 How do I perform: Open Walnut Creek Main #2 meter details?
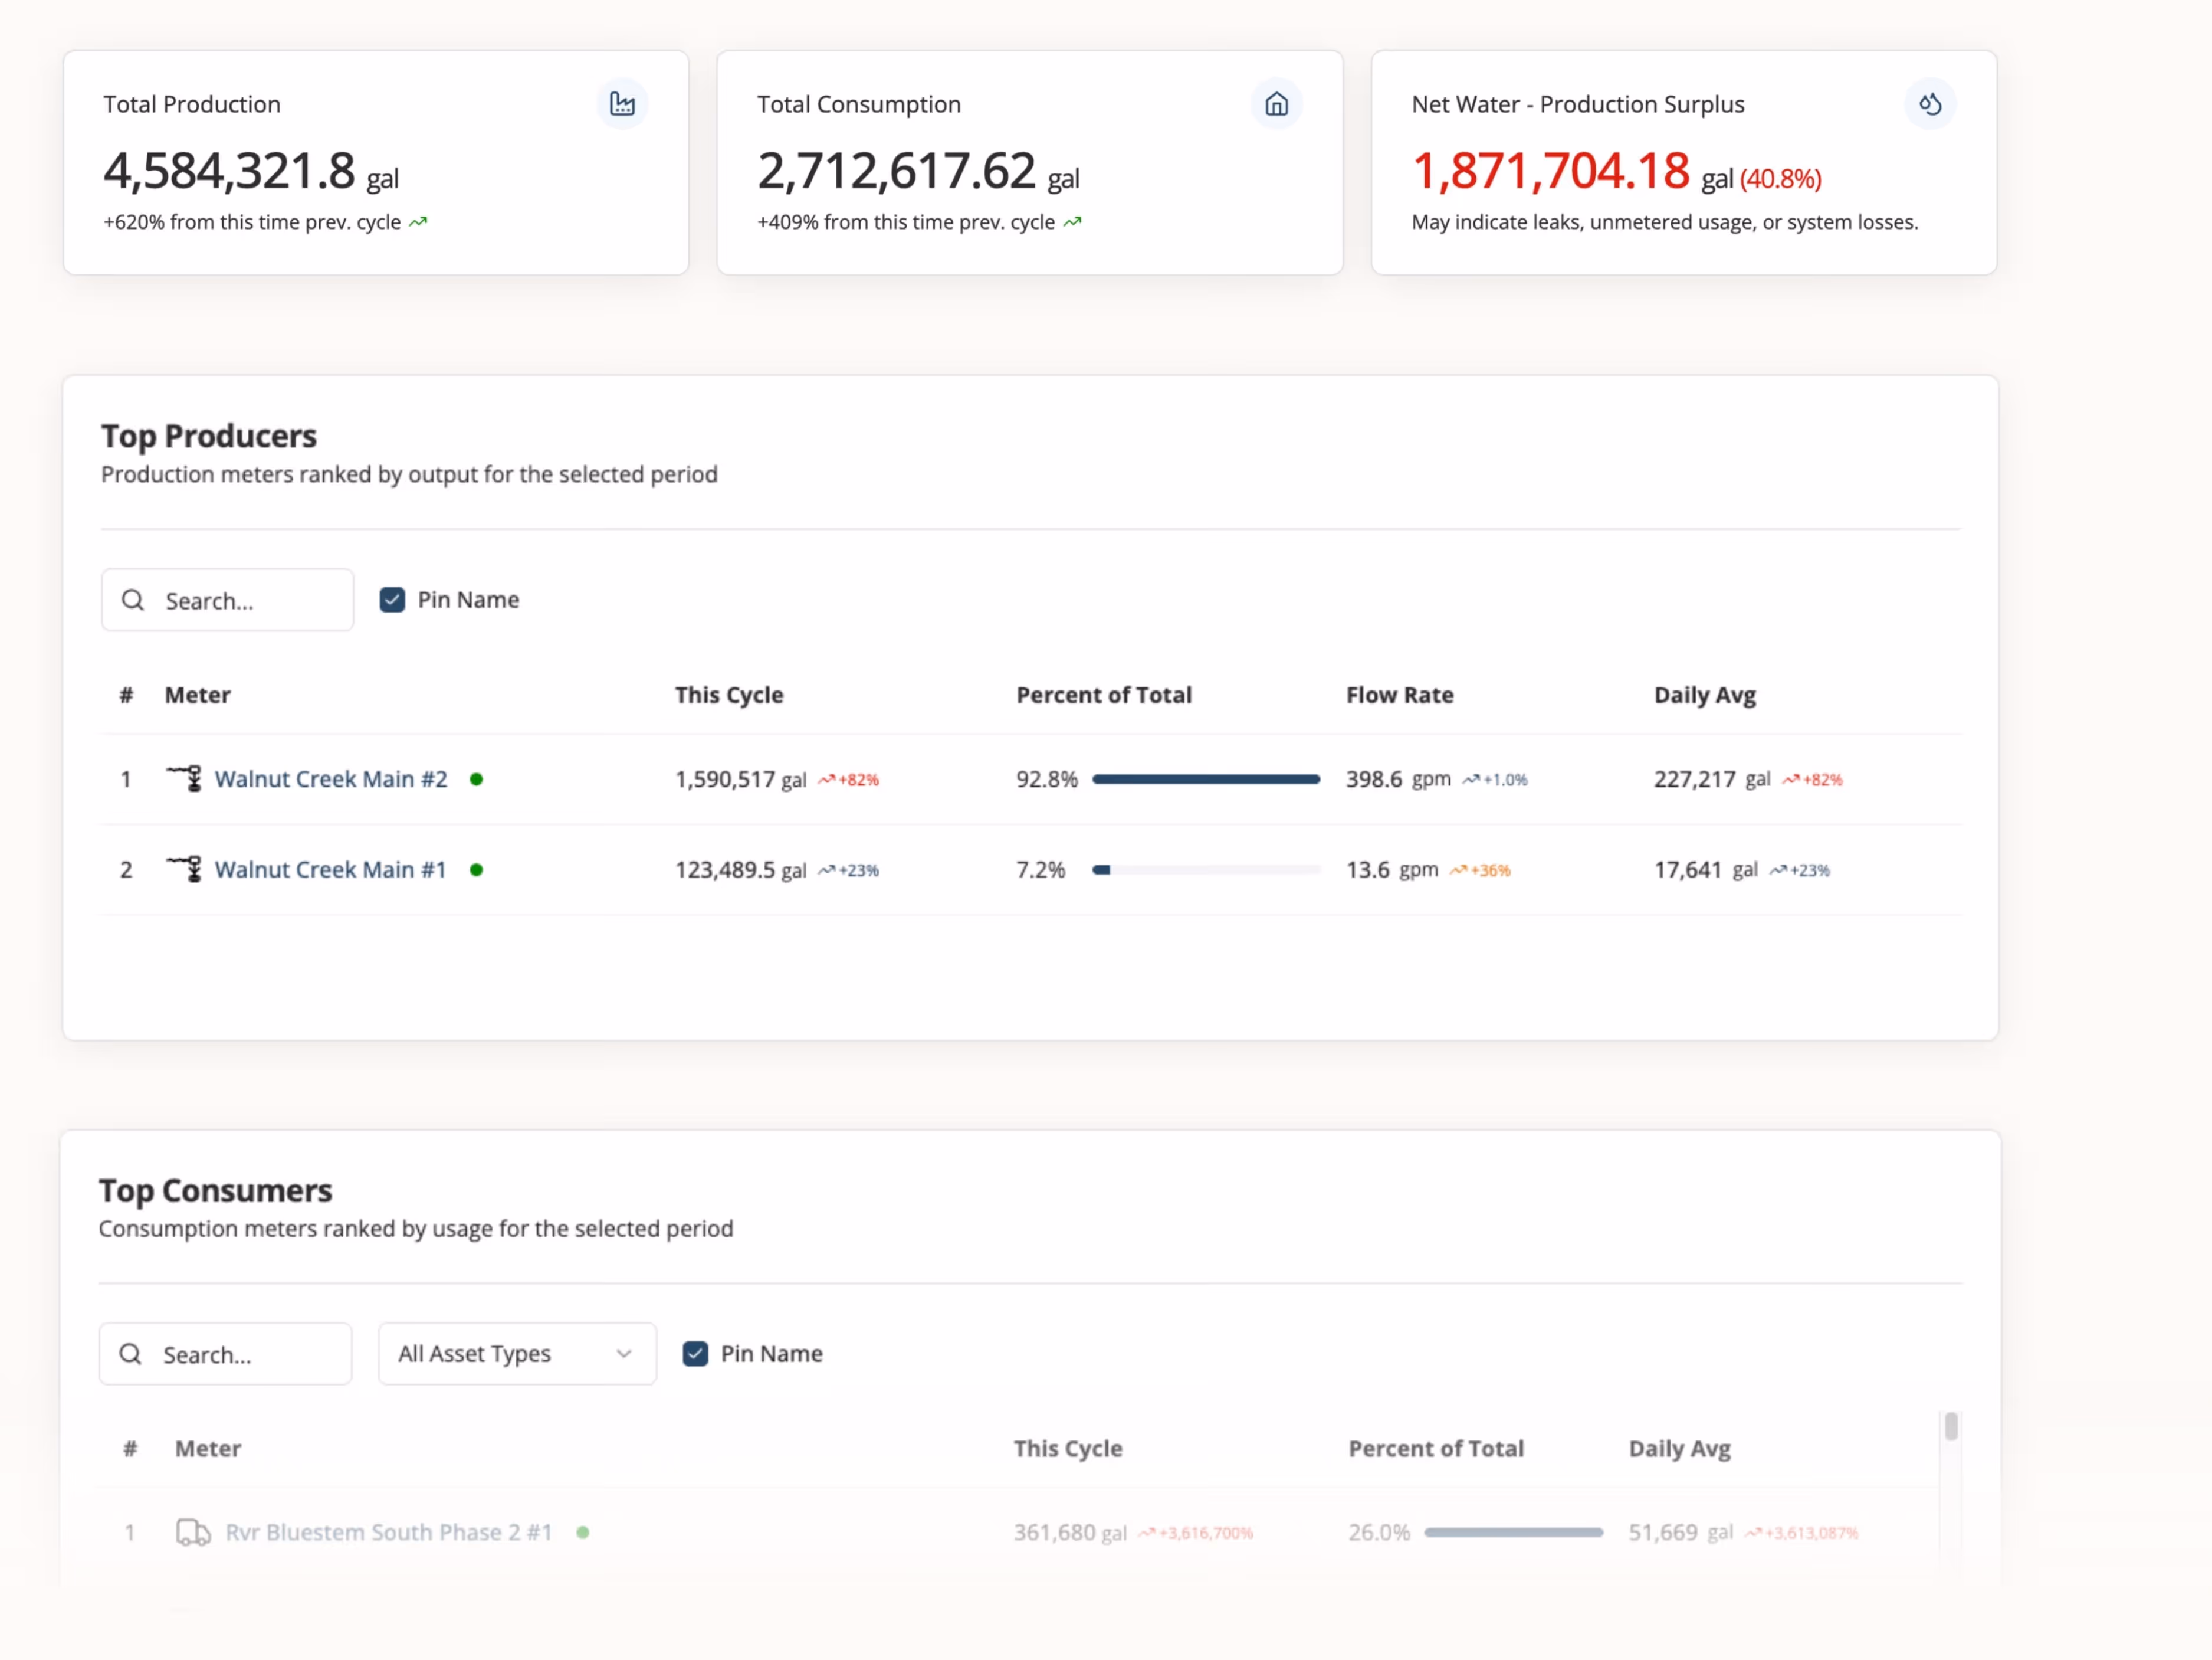pyautogui.click(x=331, y=778)
